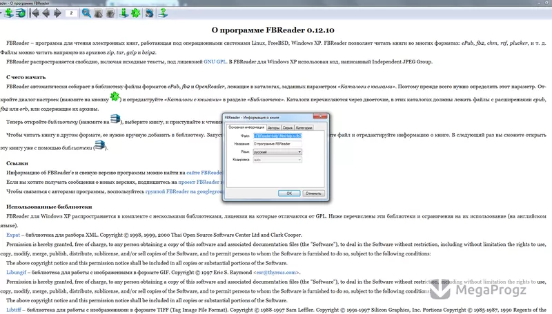Click the inline library books icon after «нажмите на»

pyautogui.click(x=115, y=118)
